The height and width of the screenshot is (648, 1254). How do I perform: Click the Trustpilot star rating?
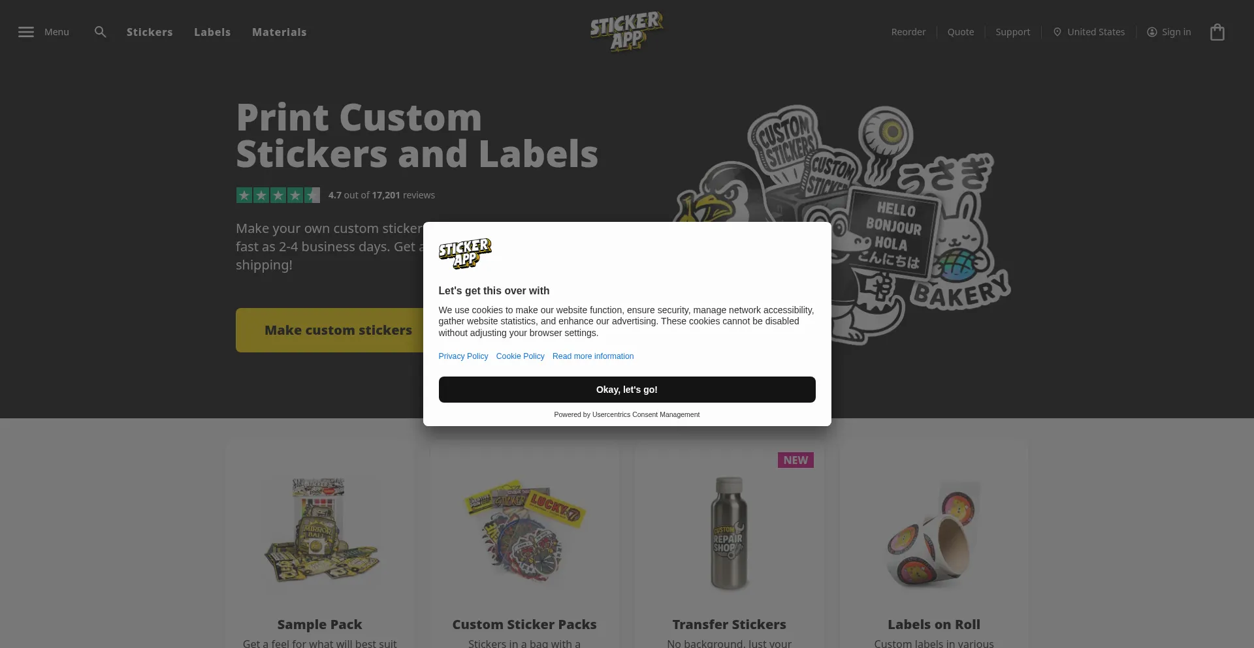278,195
